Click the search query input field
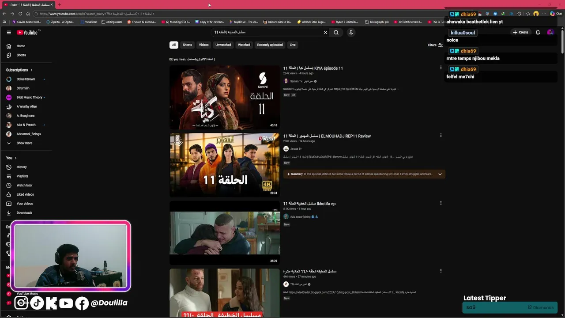565x318 pixels. [267, 32]
